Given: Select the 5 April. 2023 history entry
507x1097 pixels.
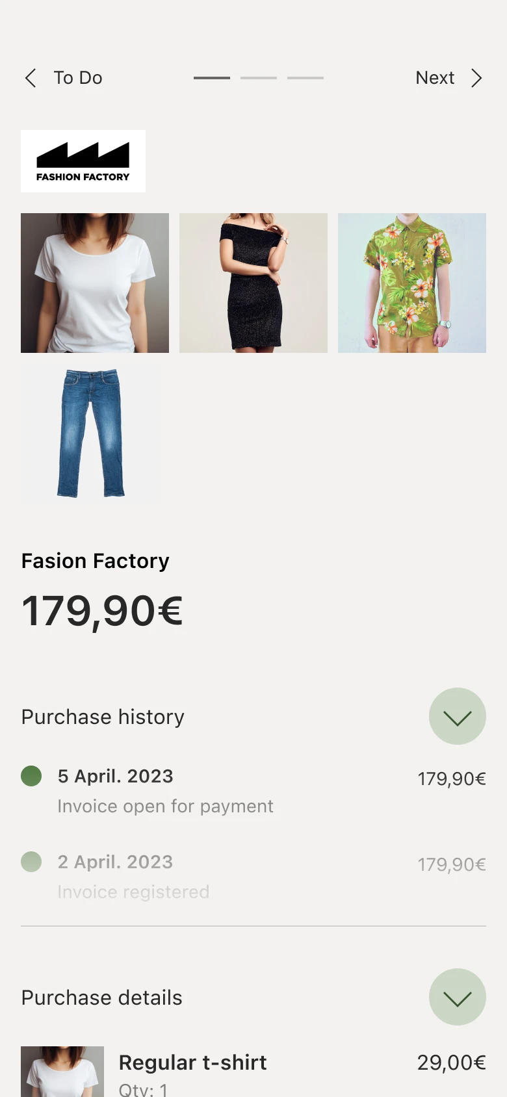Looking at the screenshot, I should pyautogui.click(x=116, y=777).
